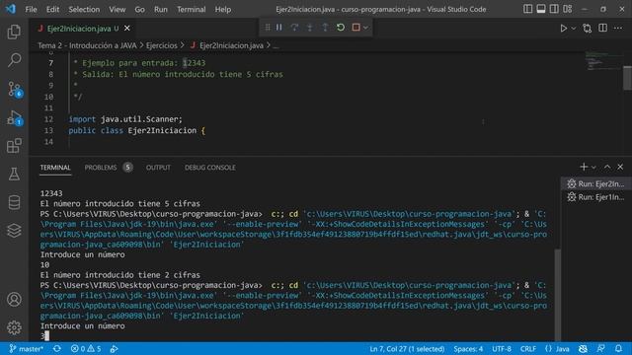Toggle the bottom Panel layout
This screenshot has height=355, width=632.
click(541, 9)
